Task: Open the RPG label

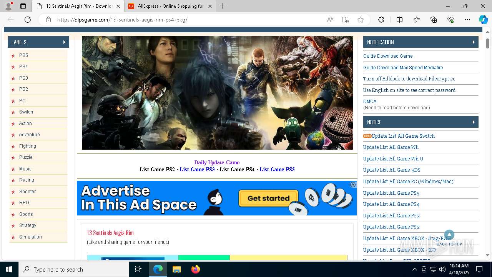Action: pyautogui.click(x=24, y=203)
